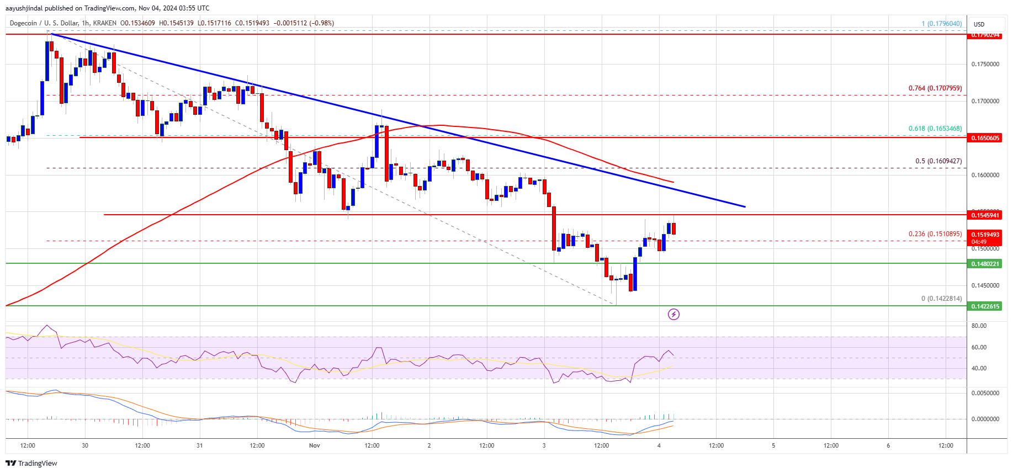Click the open value O0.1534609 in header
1013x473 pixels.
138,23
